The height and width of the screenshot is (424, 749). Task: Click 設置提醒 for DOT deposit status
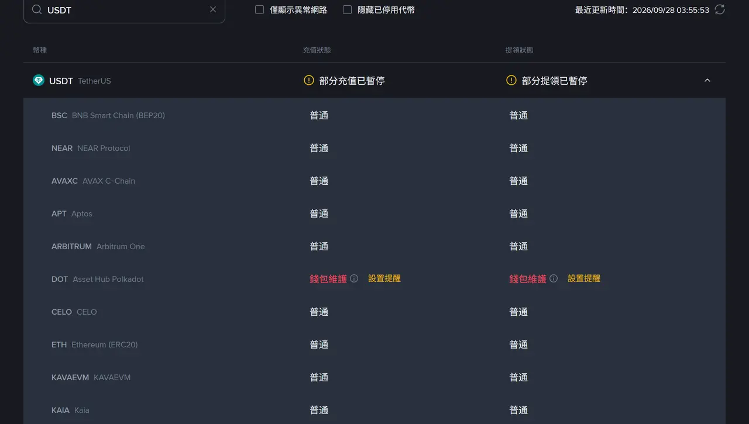click(x=384, y=279)
